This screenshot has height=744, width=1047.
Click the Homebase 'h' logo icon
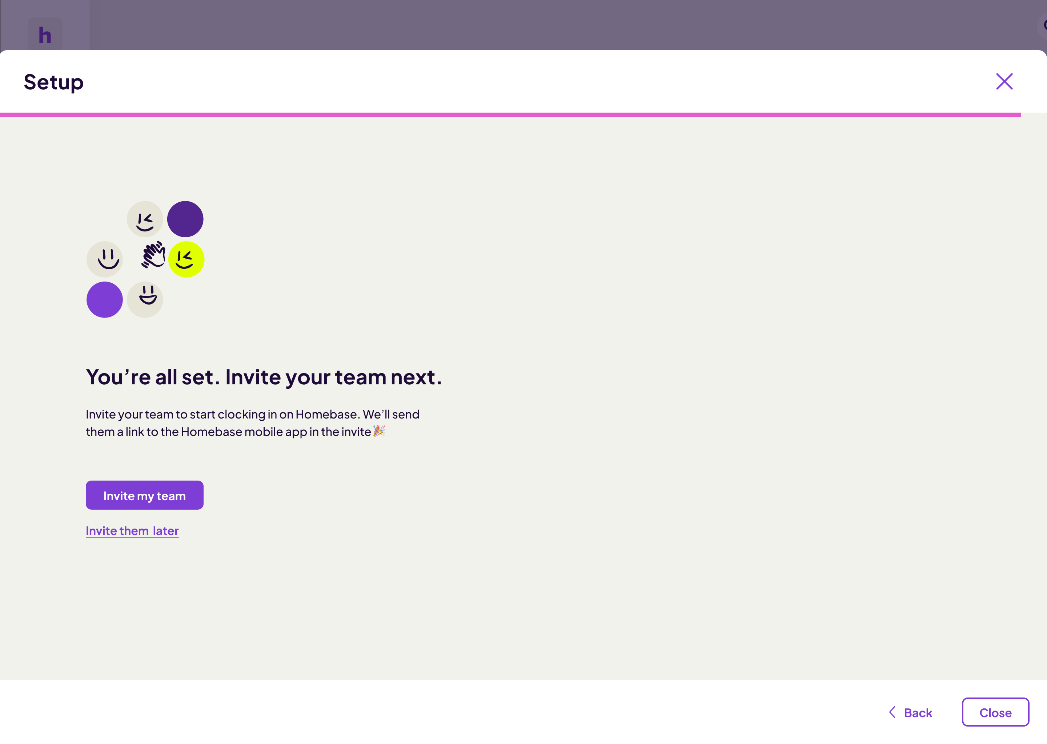[45, 35]
